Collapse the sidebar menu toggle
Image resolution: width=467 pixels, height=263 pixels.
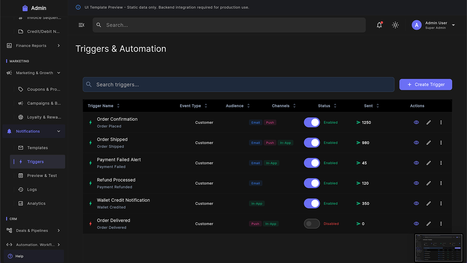point(81,25)
